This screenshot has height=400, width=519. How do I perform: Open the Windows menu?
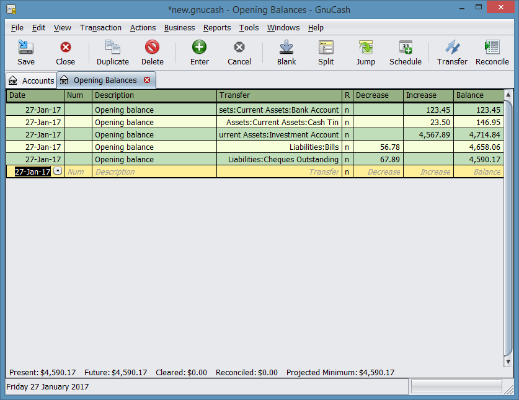click(x=283, y=28)
